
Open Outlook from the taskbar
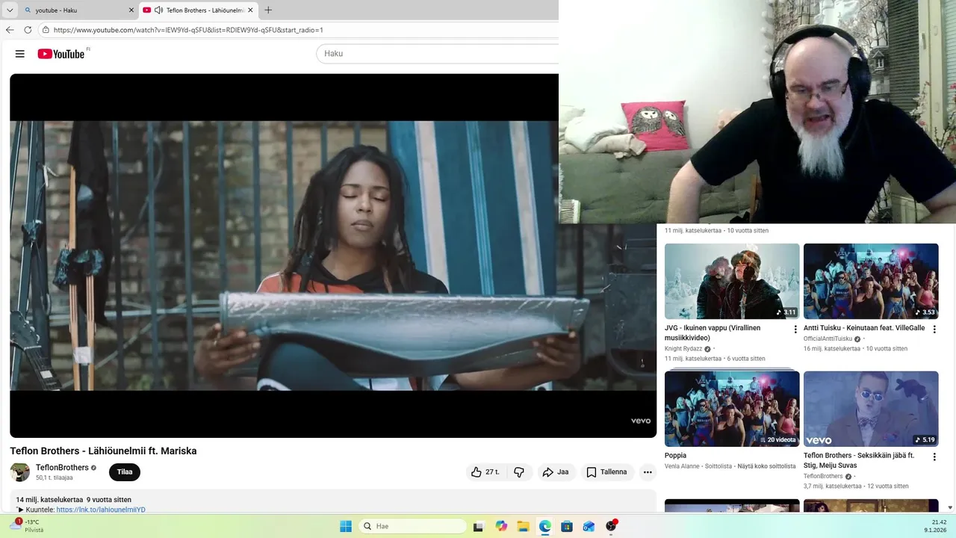click(589, 526)
